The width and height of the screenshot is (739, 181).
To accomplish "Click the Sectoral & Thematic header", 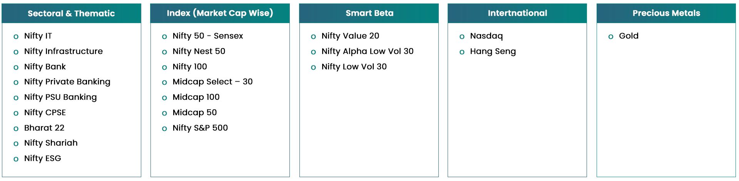I will coord(71,13).
